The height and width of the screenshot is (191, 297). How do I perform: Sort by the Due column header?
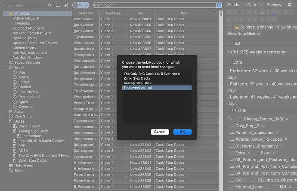tap(141, 13)
